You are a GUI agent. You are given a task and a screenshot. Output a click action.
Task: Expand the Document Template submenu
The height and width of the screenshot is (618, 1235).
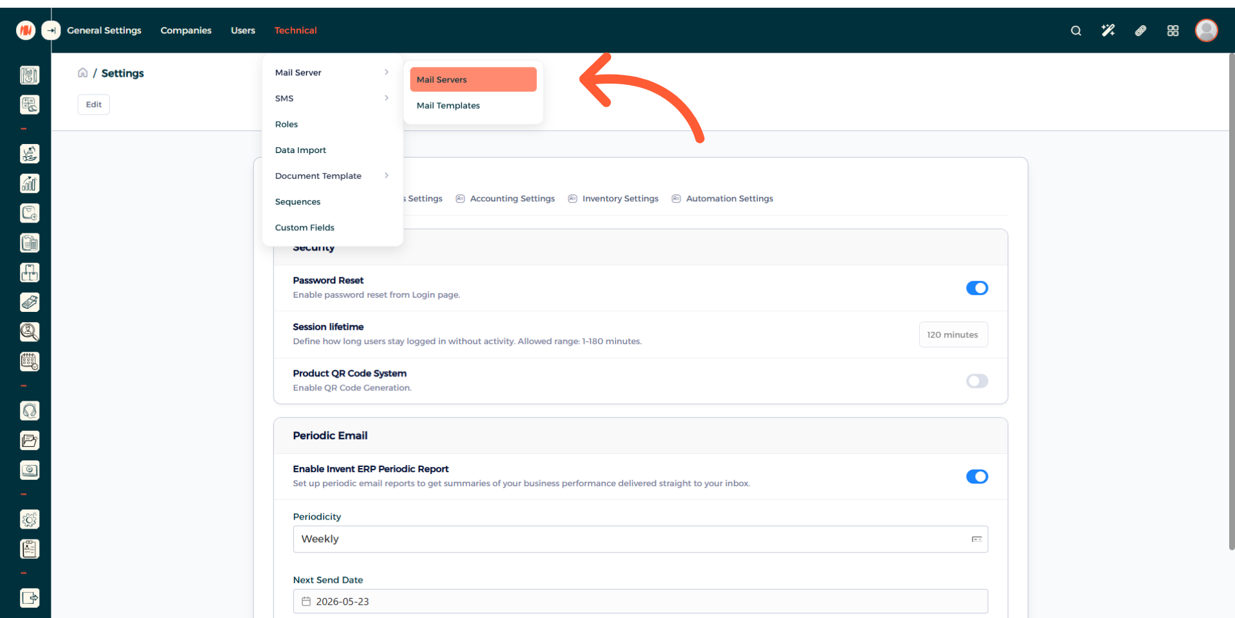(x=333, y=176)
